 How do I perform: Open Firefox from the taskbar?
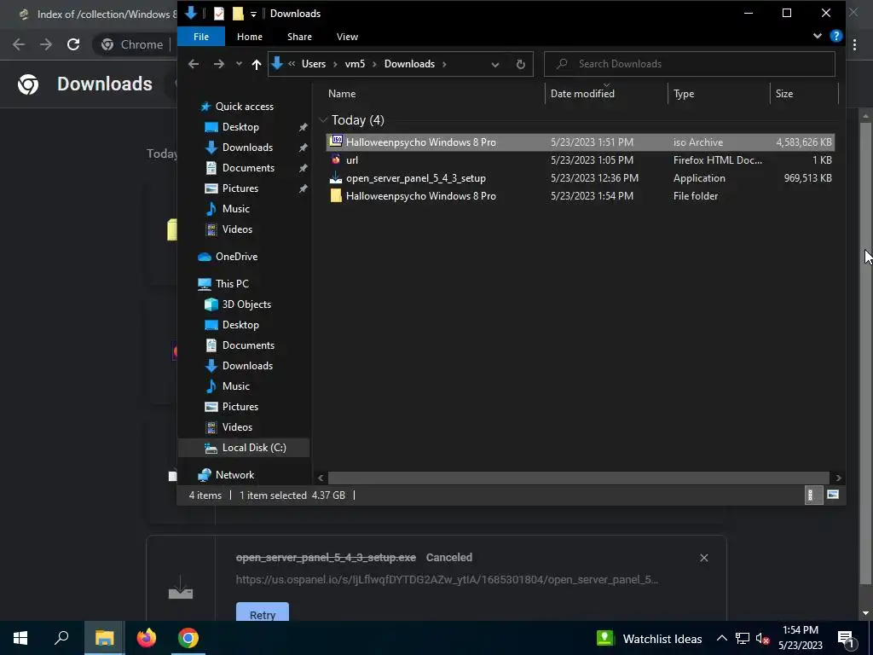point(147,638)
